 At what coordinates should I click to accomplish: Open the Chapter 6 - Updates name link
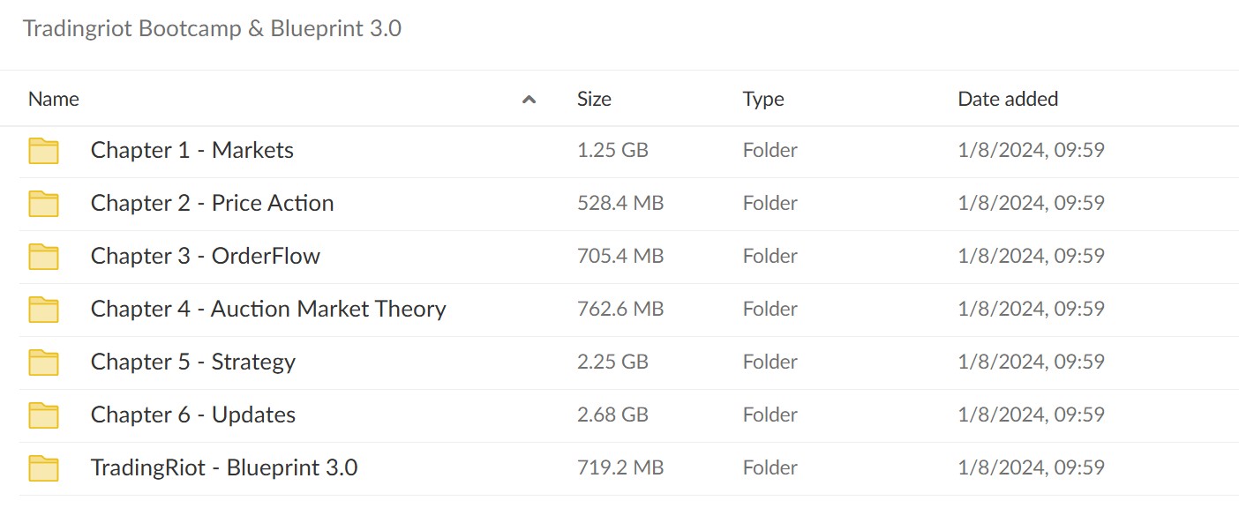pyautogui.click(x=193, y=415)
